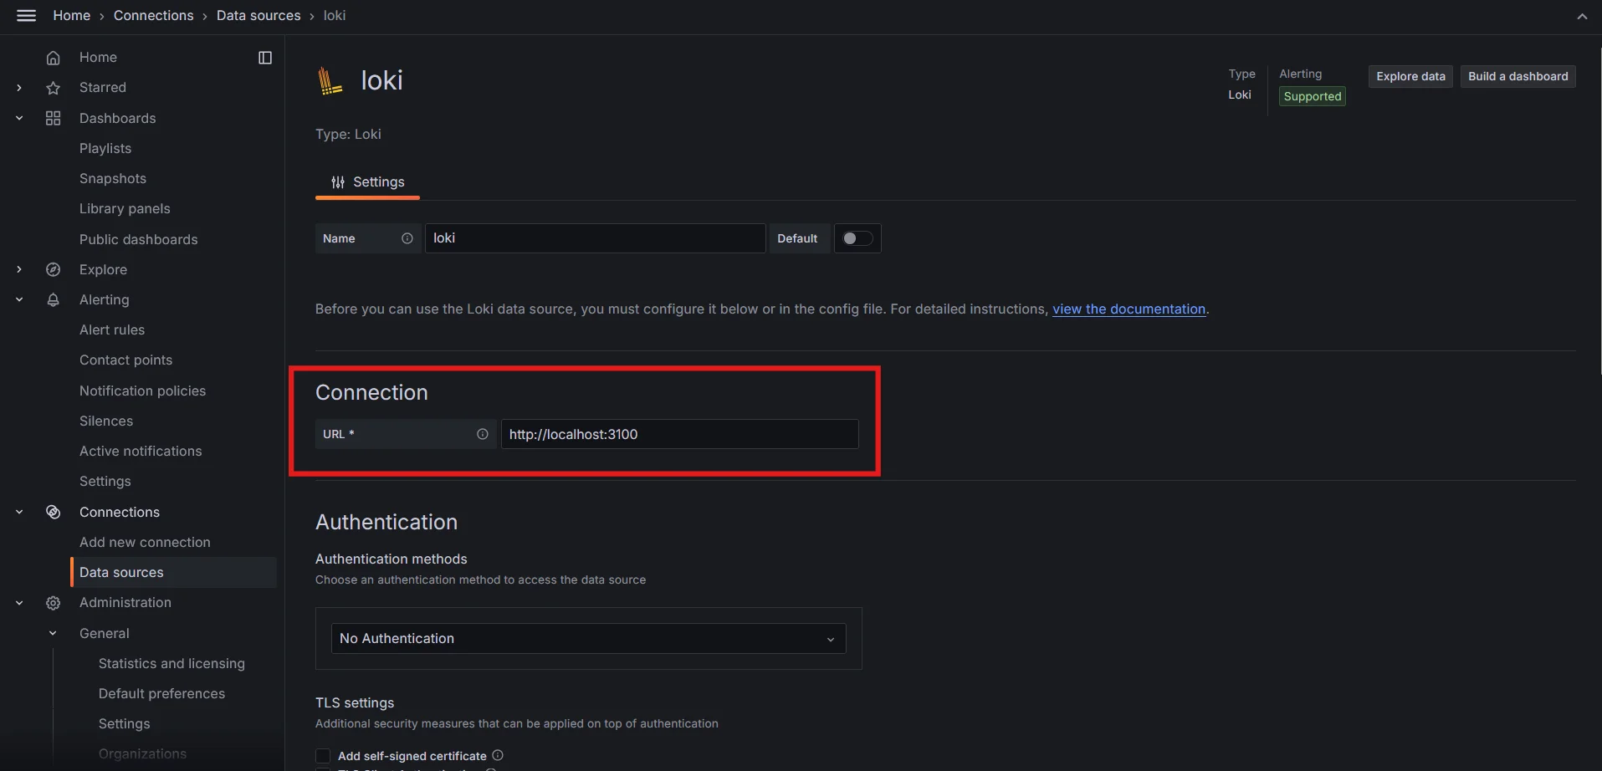The height and width of the screenshot is (771, 1602).
Task: Open the view the documentation link
Action: 1129,309
